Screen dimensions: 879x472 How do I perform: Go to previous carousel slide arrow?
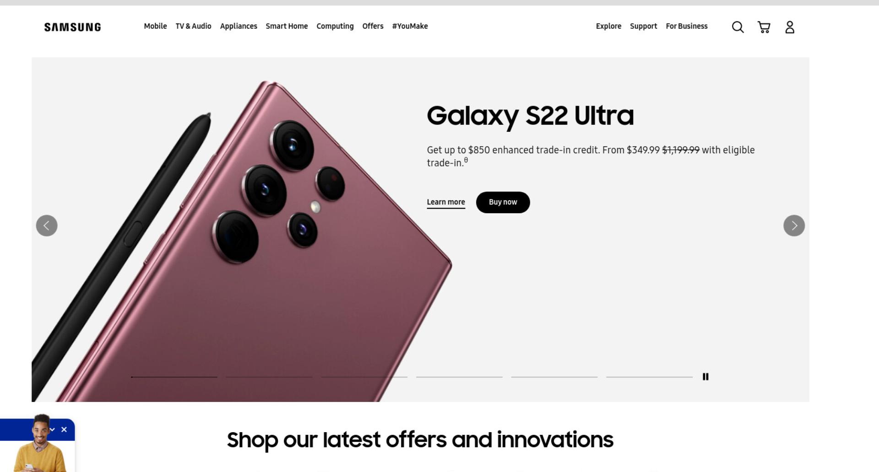coord(47,225)
